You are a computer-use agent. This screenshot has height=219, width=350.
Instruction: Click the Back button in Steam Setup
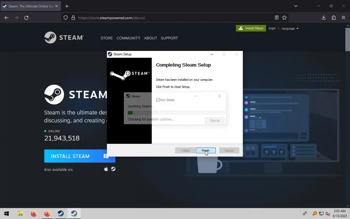[x=185, y=151]
